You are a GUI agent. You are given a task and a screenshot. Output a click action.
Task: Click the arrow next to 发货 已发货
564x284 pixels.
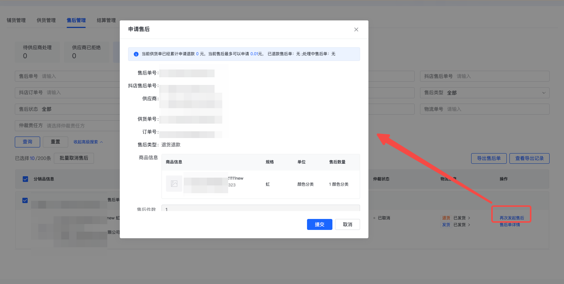469,225
